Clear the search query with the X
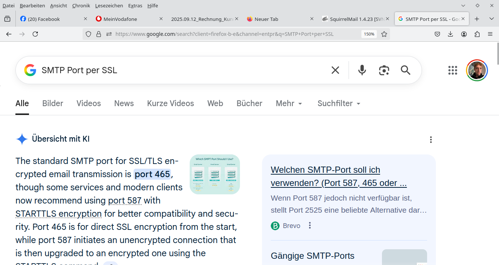This screenshot has width=499, height=265. 335,70
